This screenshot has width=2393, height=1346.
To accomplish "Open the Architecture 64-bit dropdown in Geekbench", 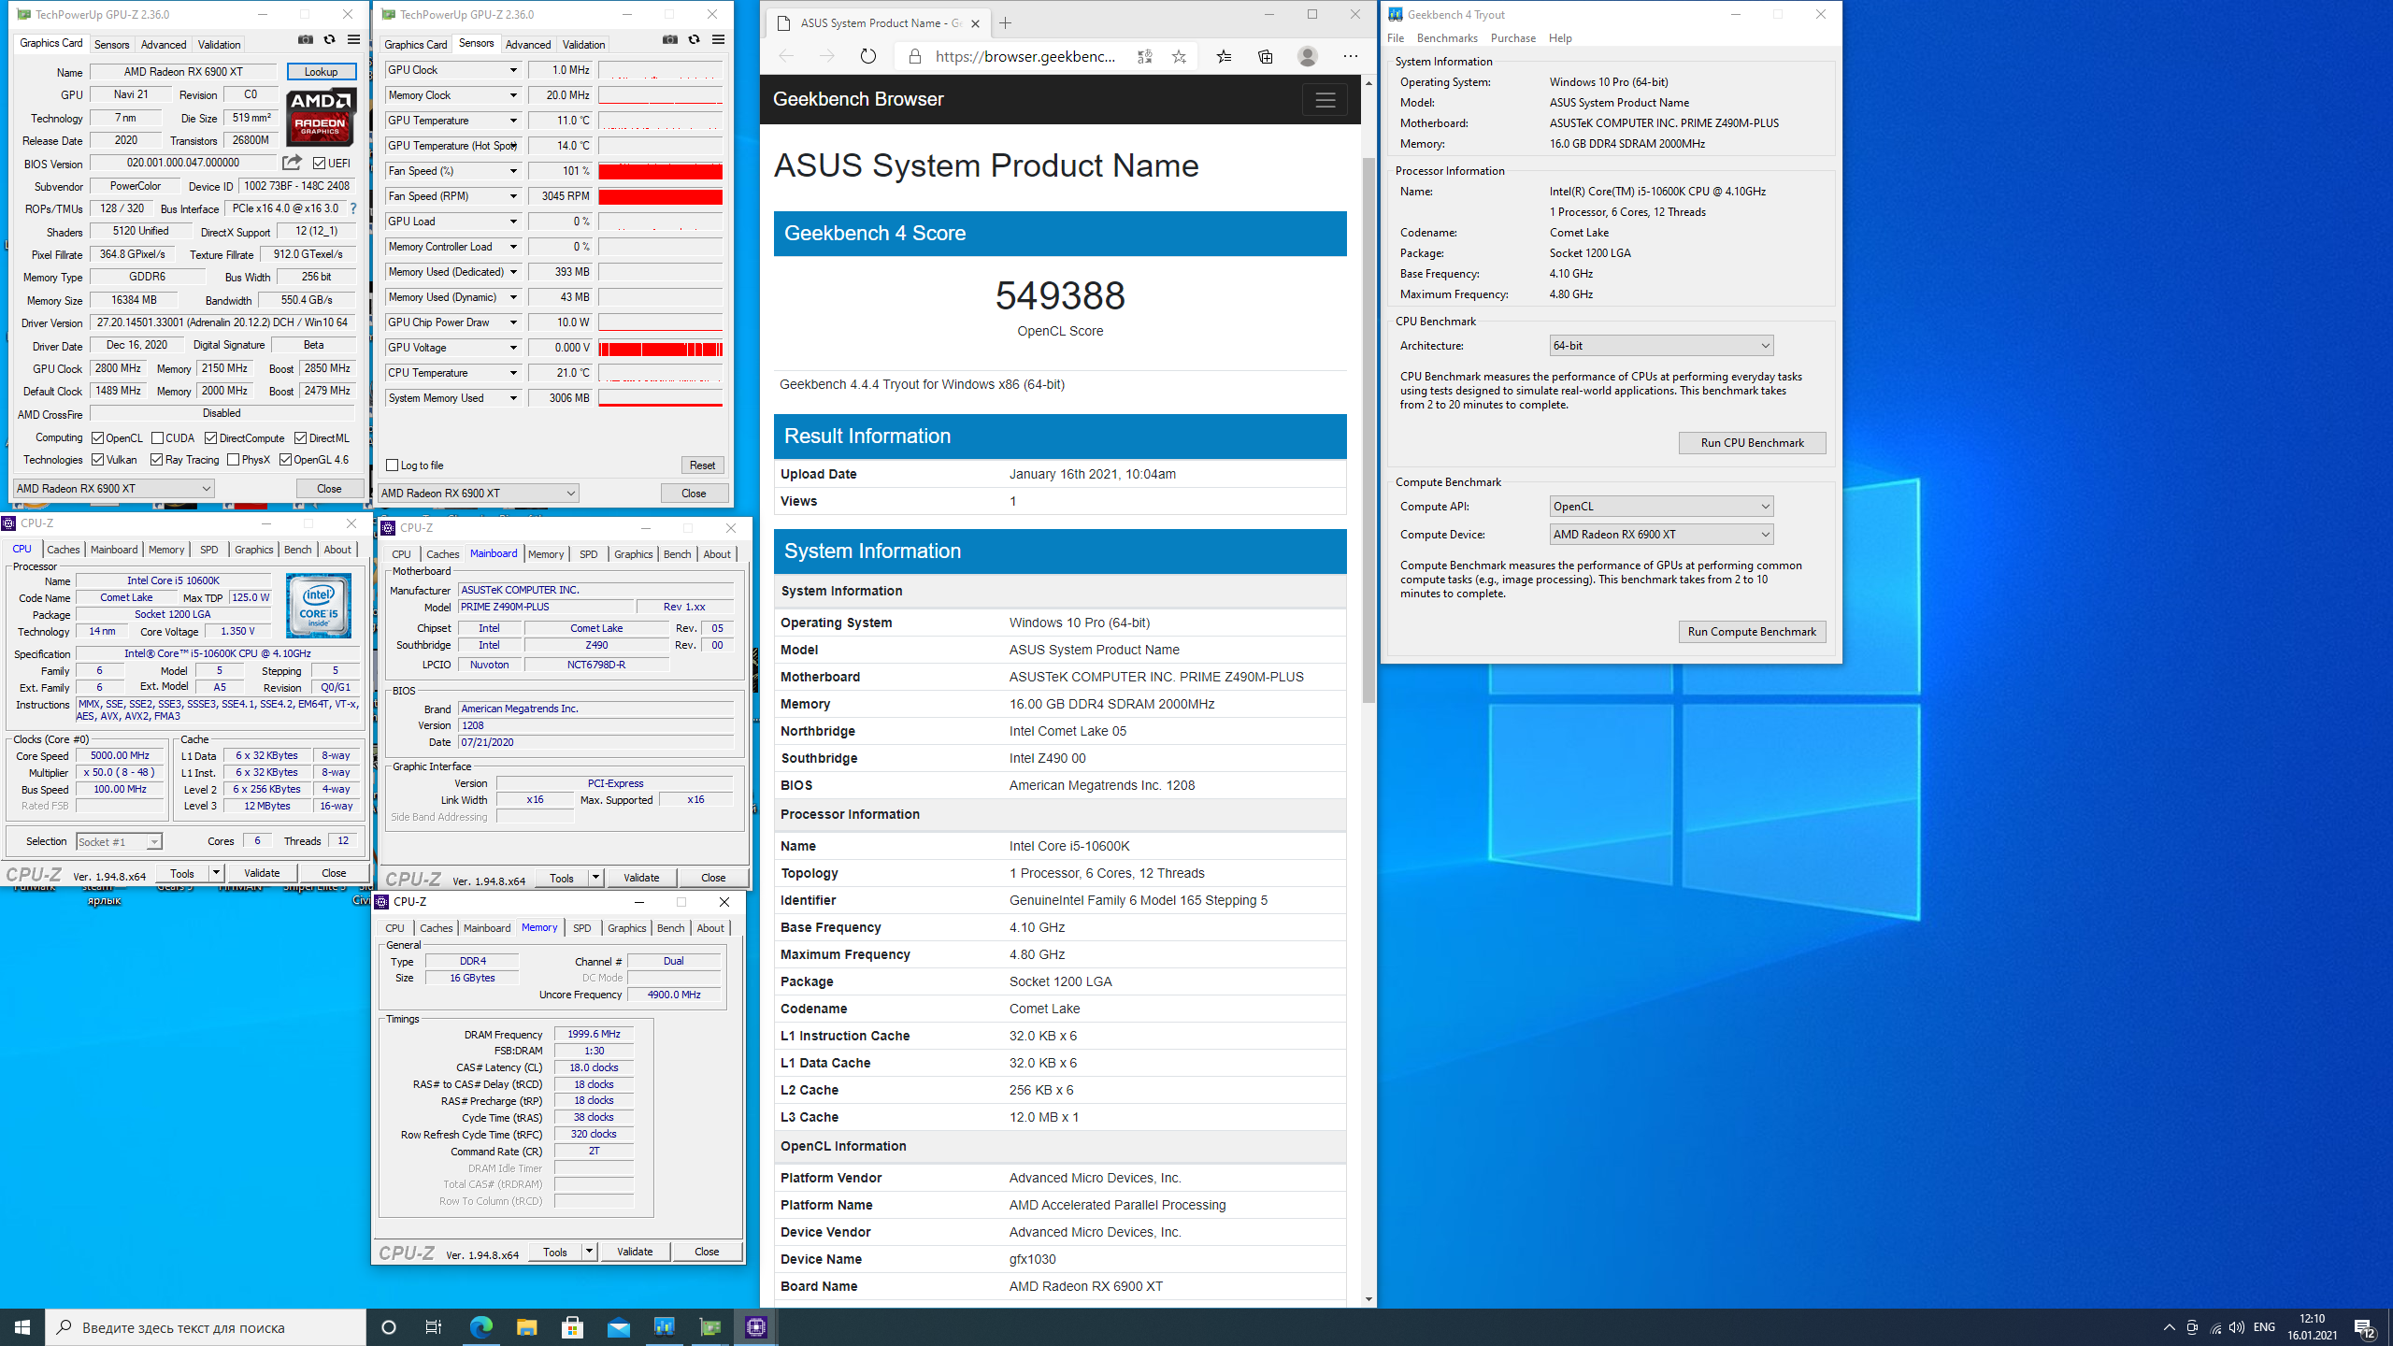I will point(1661,346).
